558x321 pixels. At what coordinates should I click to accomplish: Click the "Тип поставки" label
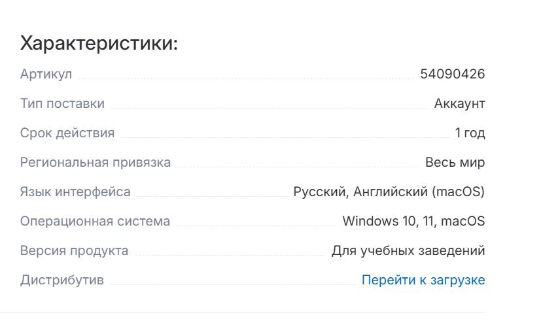(62, 103)
